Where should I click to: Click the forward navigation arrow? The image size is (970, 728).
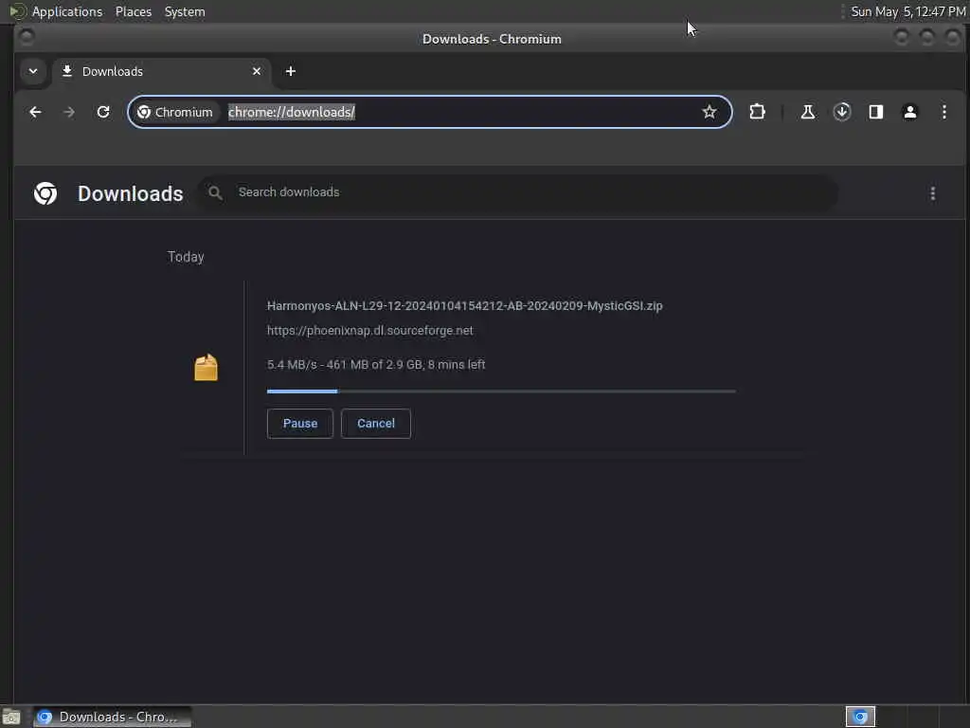coord(69,112)
